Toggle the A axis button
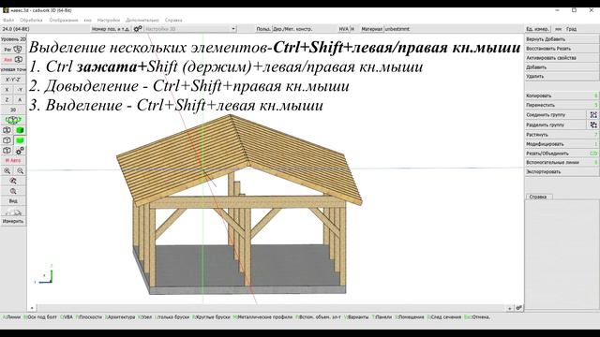This screenshot has width=600, height=337. click(x=20, y=100)
